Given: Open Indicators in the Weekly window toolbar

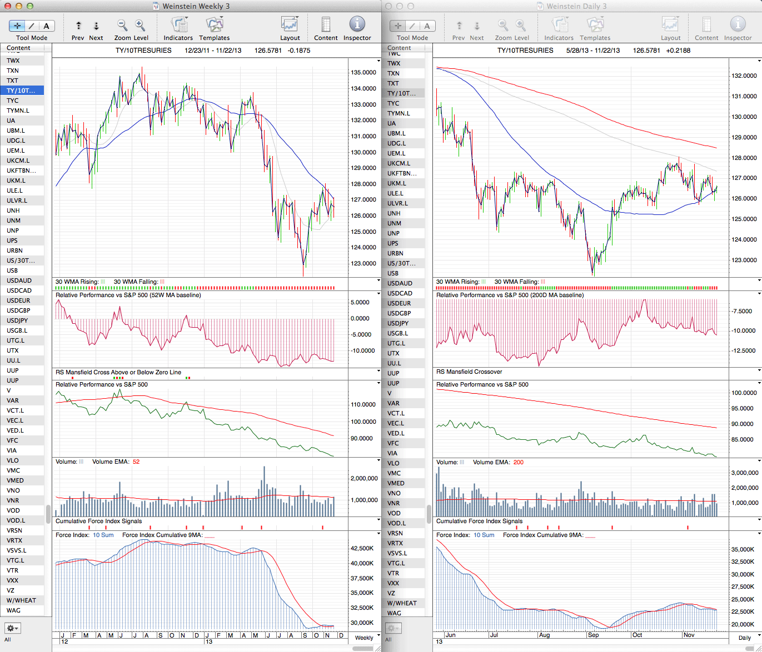Looking at the screenshot, I should (178, 25).
